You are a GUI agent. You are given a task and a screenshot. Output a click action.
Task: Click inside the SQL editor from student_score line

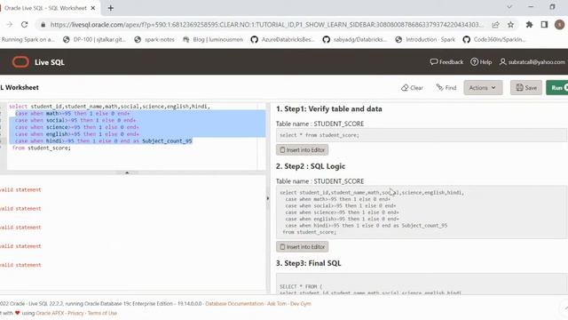pyautogui.click(x=42, y=148)
